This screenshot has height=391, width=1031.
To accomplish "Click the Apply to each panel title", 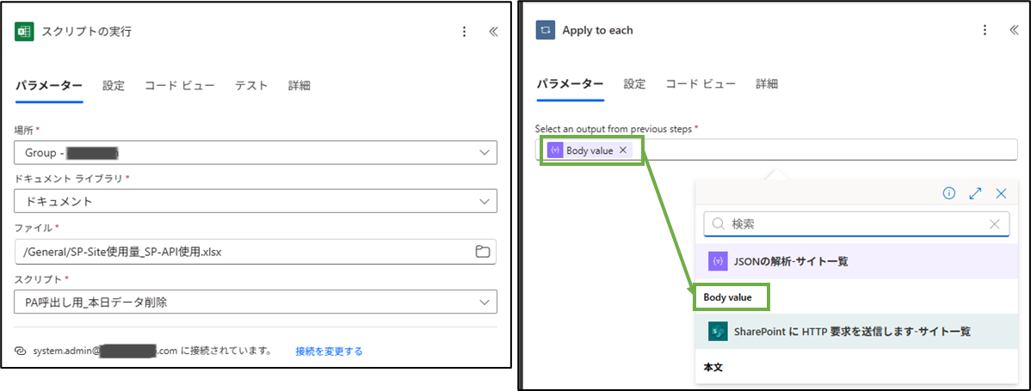I will 598,30.
